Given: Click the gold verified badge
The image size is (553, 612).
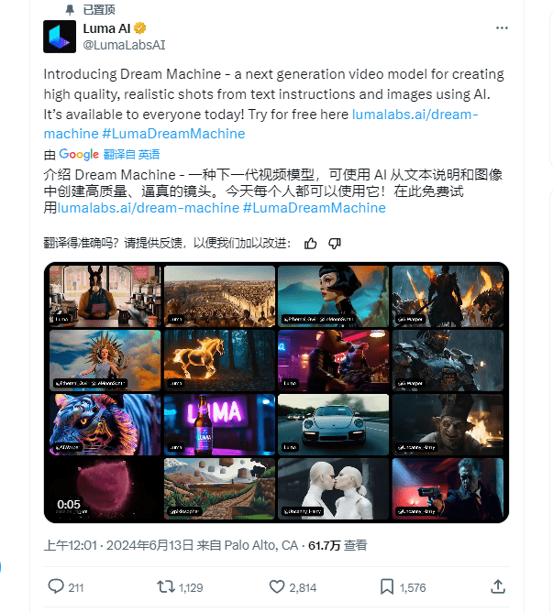Looking at the screenshot, I should [140, 28].
